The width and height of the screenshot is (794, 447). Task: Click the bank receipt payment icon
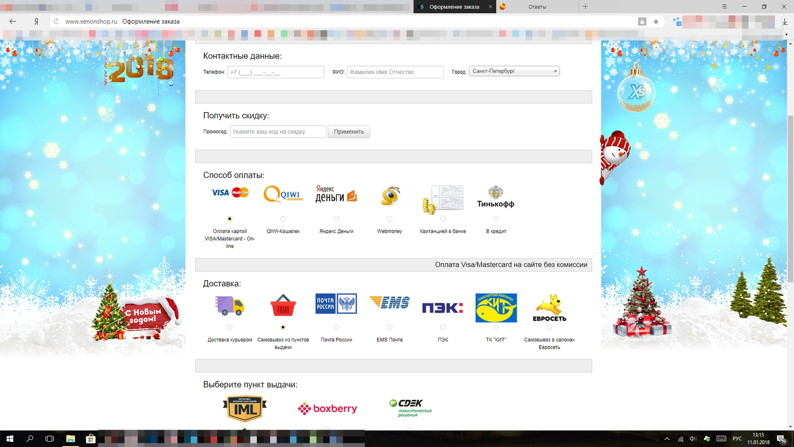tap(443, 199)
